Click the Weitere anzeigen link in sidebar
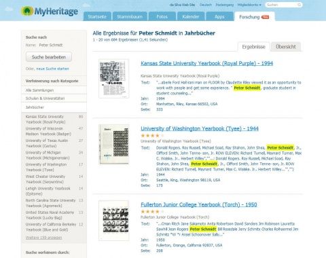 click(x=43, y=238)
